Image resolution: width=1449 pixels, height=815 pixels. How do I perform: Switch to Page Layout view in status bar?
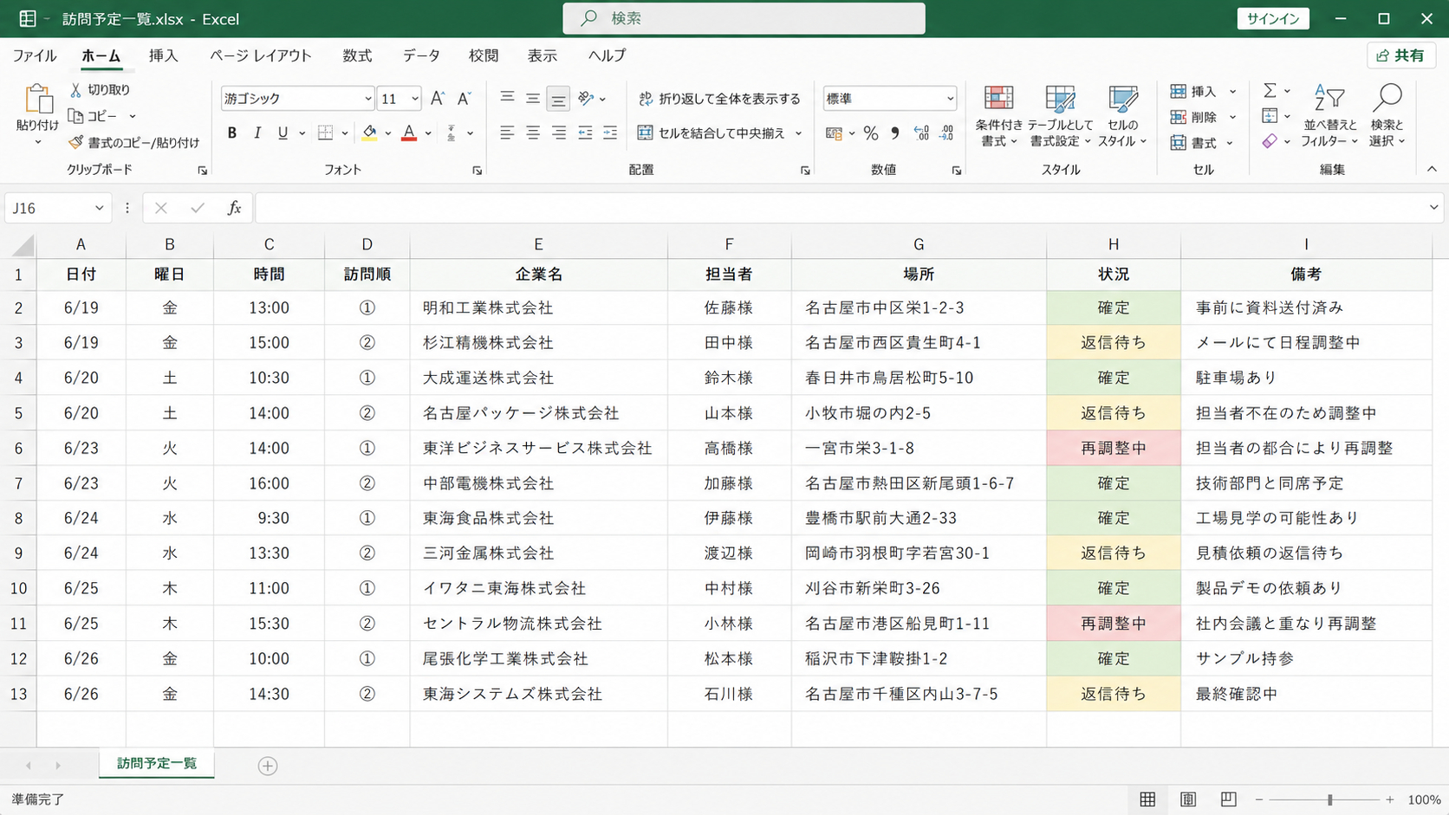[x=1188, y=799]
